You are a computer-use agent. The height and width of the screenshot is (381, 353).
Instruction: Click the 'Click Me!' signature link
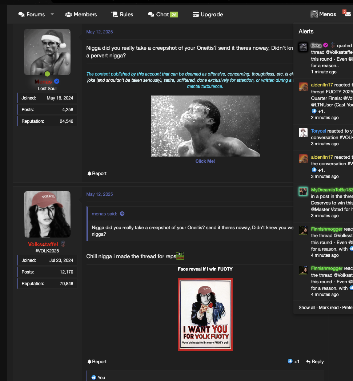(x=205, y=161)
